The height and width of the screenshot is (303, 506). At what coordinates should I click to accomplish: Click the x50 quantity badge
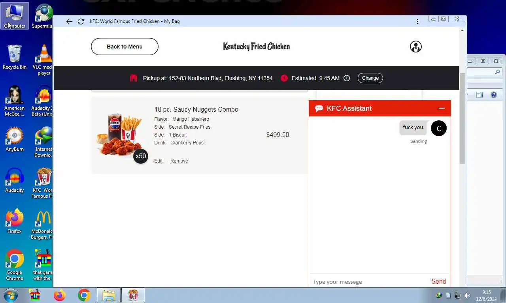click(141, 156)
